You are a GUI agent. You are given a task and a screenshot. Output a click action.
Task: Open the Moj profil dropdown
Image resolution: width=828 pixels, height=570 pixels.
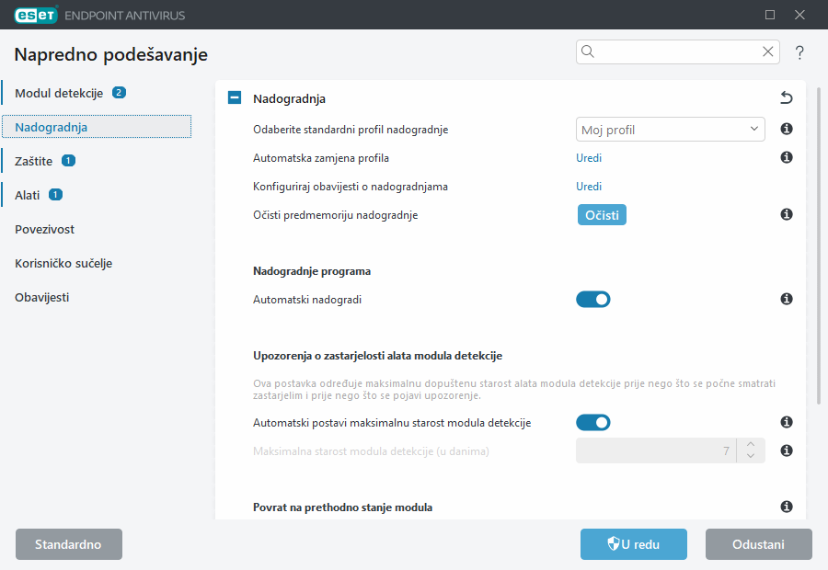pos(670,130)
